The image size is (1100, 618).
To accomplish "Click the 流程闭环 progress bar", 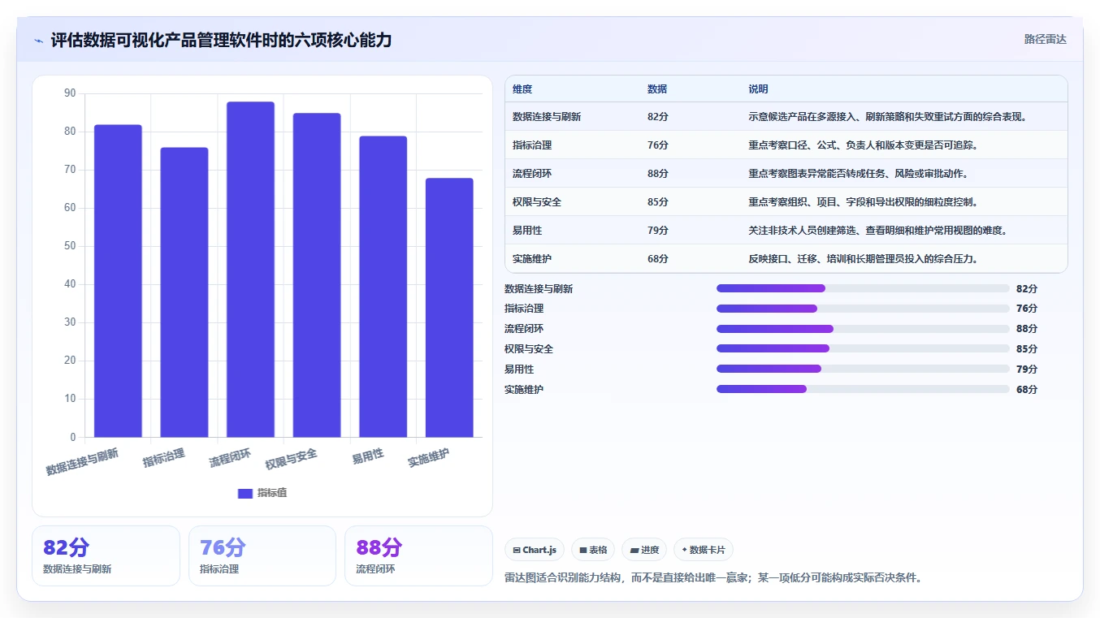I will [863, 329].
